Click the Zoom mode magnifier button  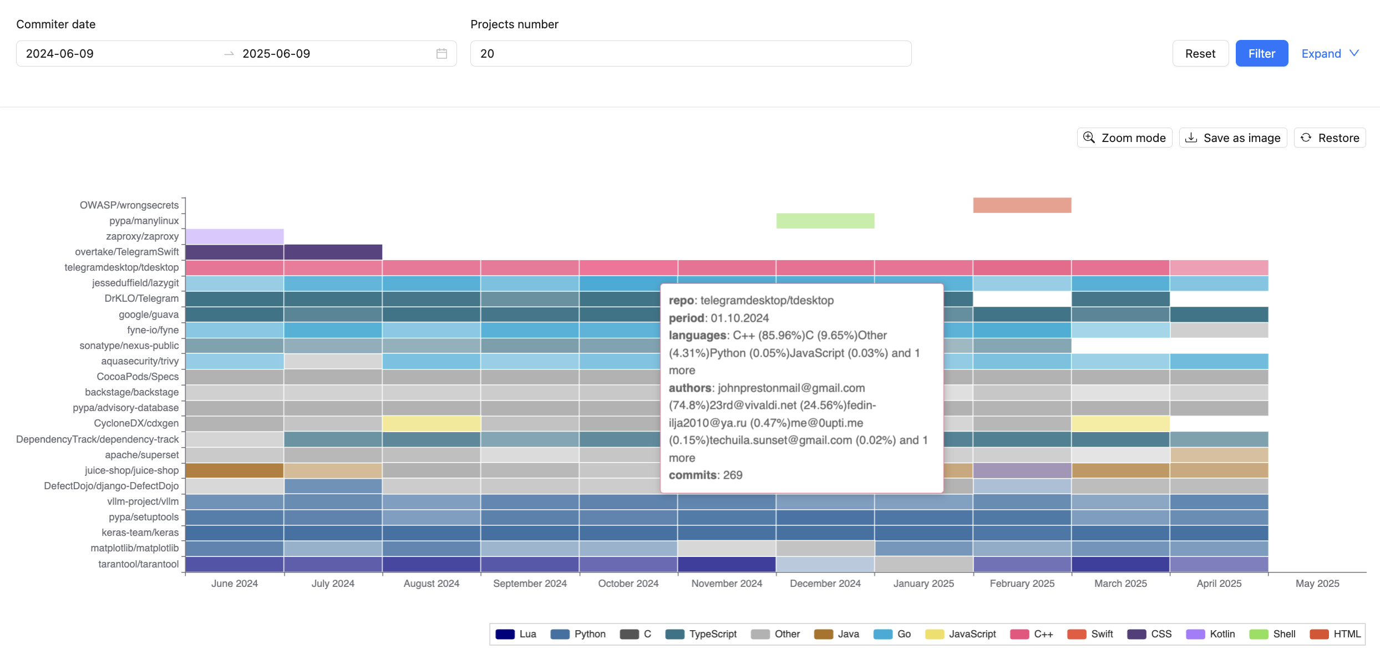(1124, 138)
